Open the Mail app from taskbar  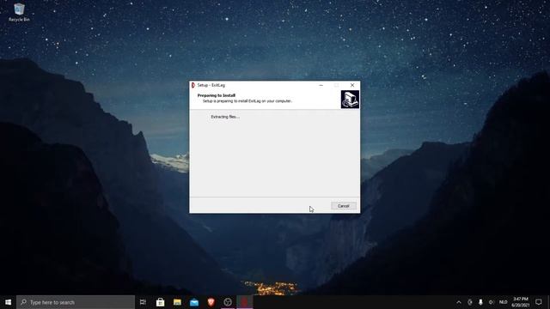[194, 302]
